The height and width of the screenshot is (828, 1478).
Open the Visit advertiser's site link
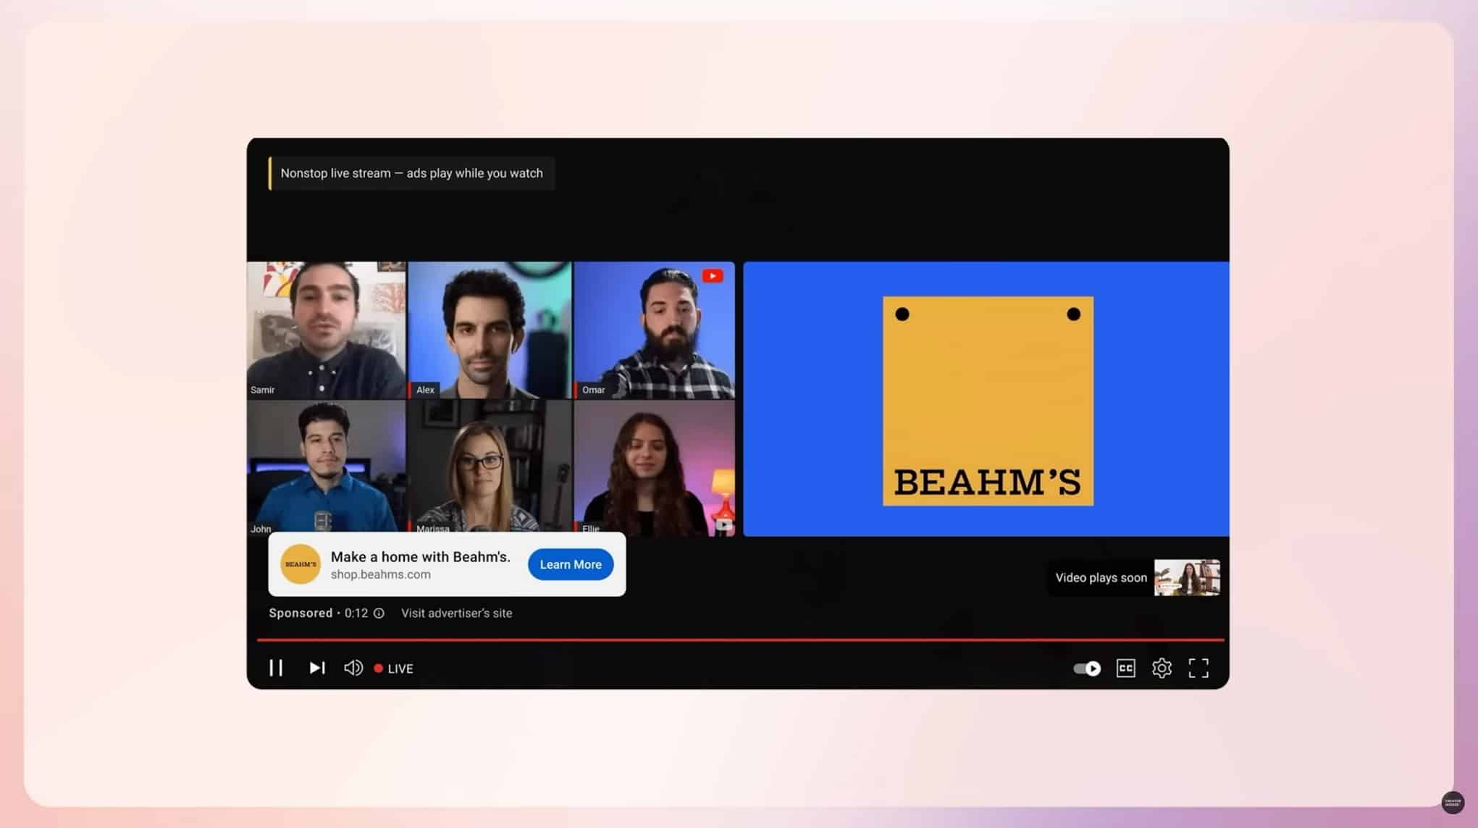click(457, 614)
